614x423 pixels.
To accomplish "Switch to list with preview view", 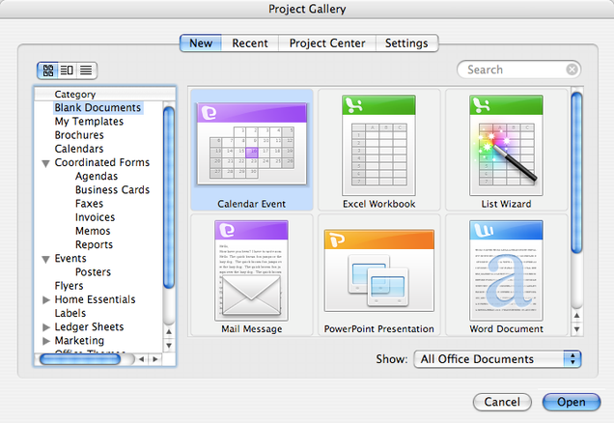I will click(x=67, y=70).
